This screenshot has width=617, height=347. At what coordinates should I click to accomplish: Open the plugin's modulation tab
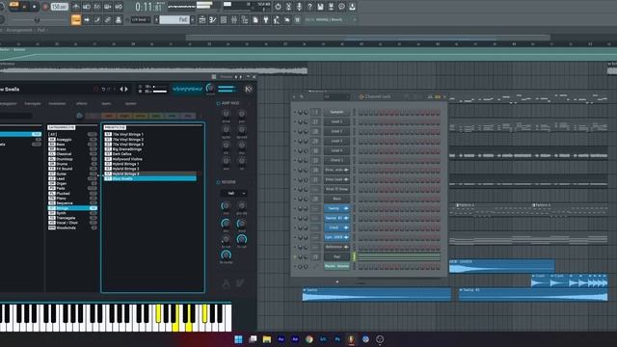[x=57, y=103]
